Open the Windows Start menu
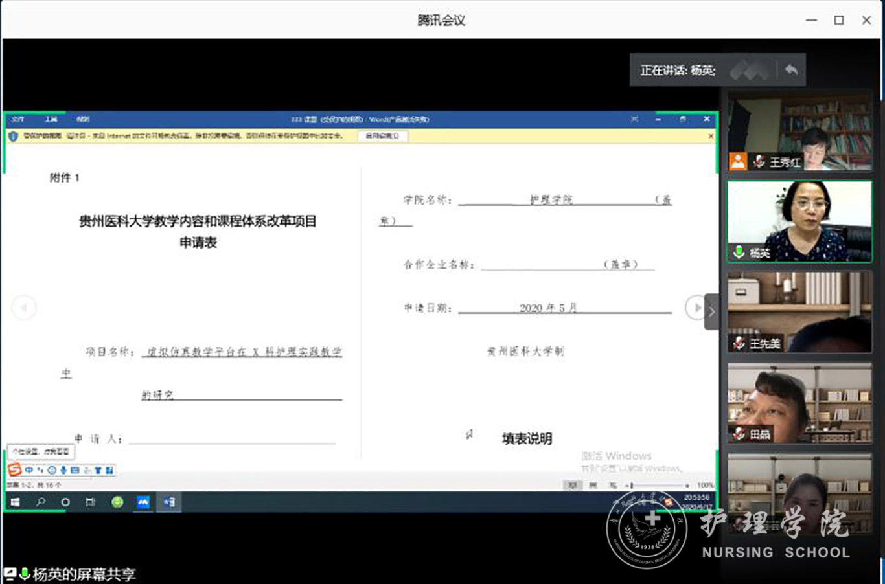Screen dimensions: 885x584 click(15, 502)
